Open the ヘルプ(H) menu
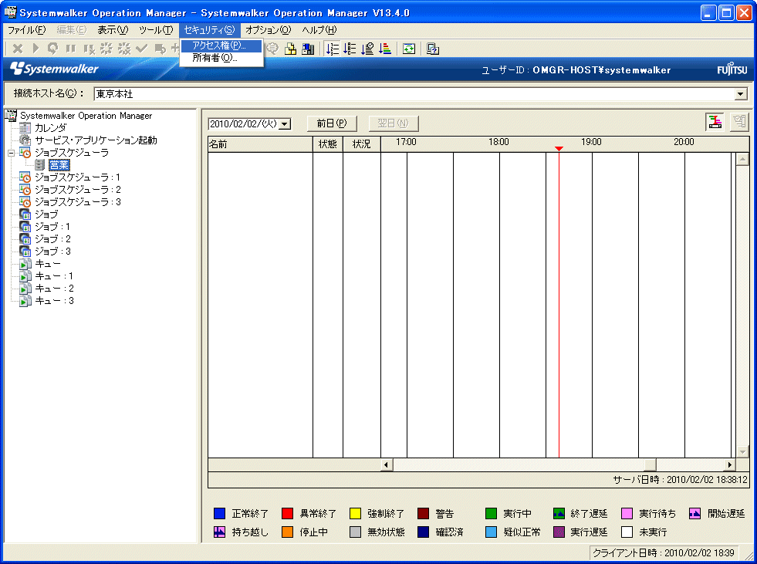The height and width of the screenshot is (564, 757). point(319,30)
